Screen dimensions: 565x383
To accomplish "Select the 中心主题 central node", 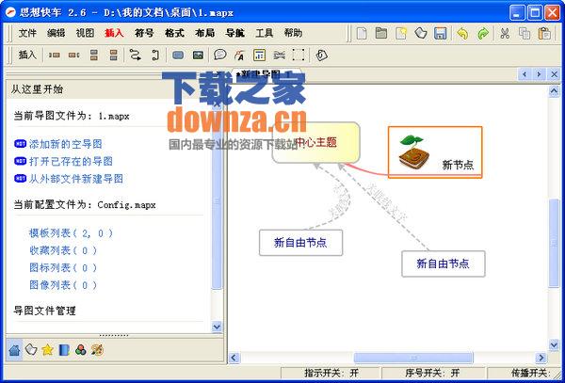I will coord(316,142).
